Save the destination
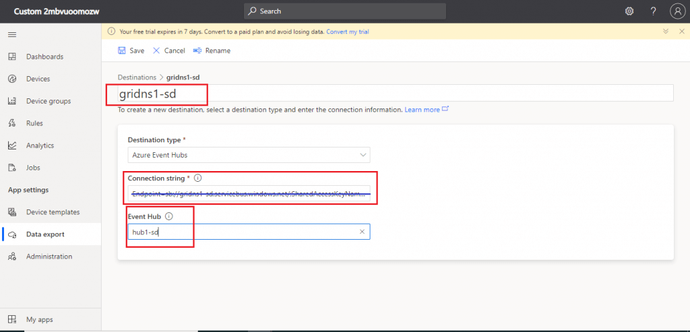The image size is (690, 332). point(131,51)
